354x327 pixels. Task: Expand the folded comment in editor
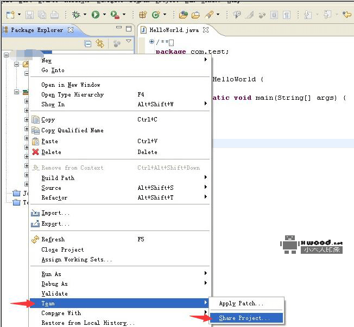151,42
